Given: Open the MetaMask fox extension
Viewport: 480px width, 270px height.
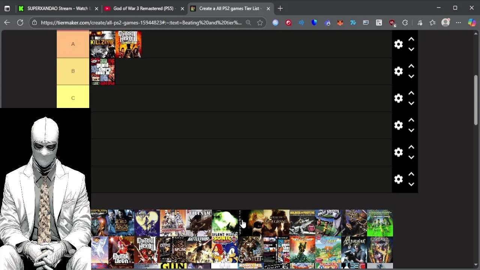Looking at the screenshot, I should tap(340, 22).
